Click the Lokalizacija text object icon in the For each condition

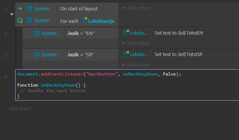point(84,20)
